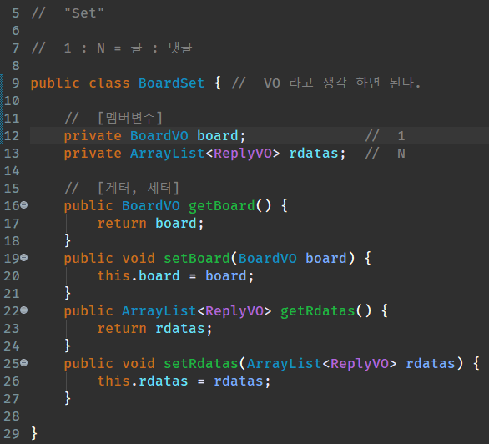Image resolution: width=489 pixels, height=444 pixels.
Task: Click field name rdatas on line 13
Action: [314, 154]
